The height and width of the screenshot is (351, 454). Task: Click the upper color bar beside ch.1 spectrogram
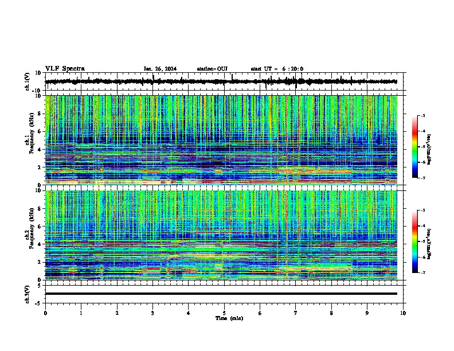pos(415,147)
